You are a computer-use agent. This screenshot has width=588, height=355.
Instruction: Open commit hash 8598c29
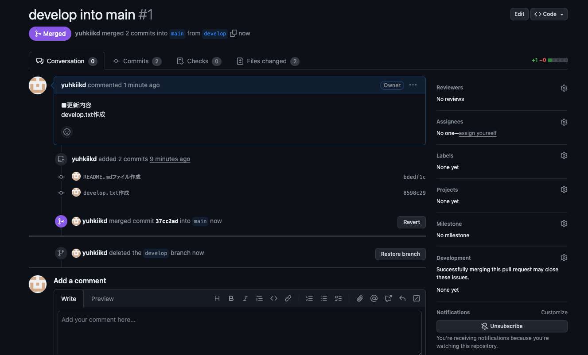click(x=414, y=193)
